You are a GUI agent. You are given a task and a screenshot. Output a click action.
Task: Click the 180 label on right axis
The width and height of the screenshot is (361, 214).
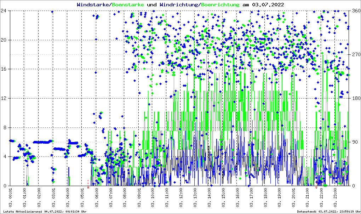[x=355, y=98]
